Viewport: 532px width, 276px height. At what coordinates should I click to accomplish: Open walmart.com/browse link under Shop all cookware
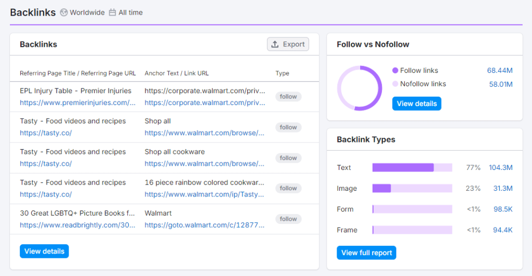tap(204, 163)
